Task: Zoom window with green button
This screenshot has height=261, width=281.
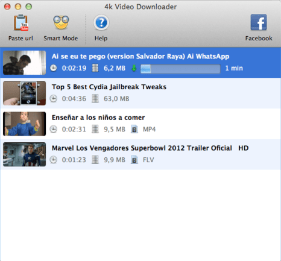Action: coord(28,7)
